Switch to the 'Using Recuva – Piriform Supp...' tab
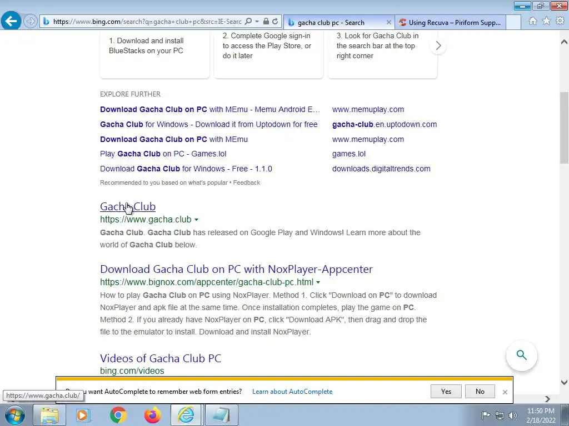The image size is (569, 426). [450, 22]
